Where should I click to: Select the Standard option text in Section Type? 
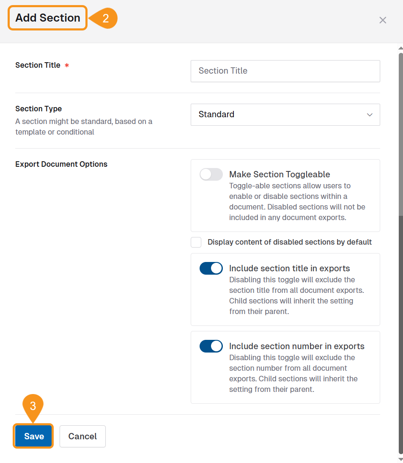point(216,115)
